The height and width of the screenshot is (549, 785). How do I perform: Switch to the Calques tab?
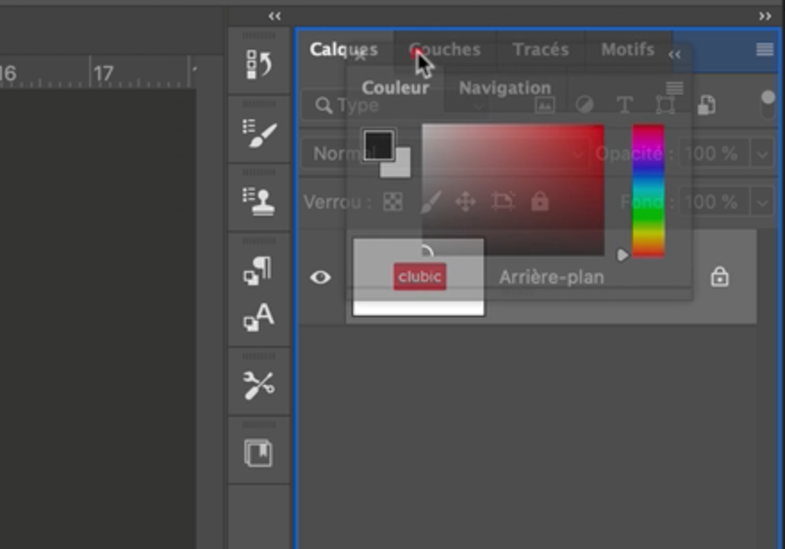pyautogui.click(x=343, y=50)
